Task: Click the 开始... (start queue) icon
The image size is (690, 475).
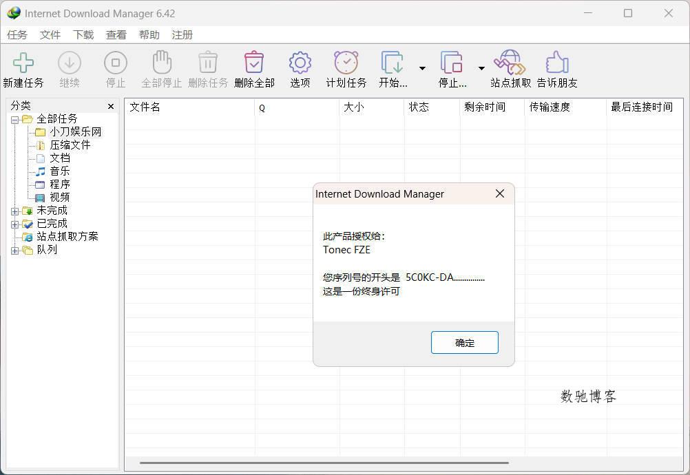Action: tap(392, 63)
